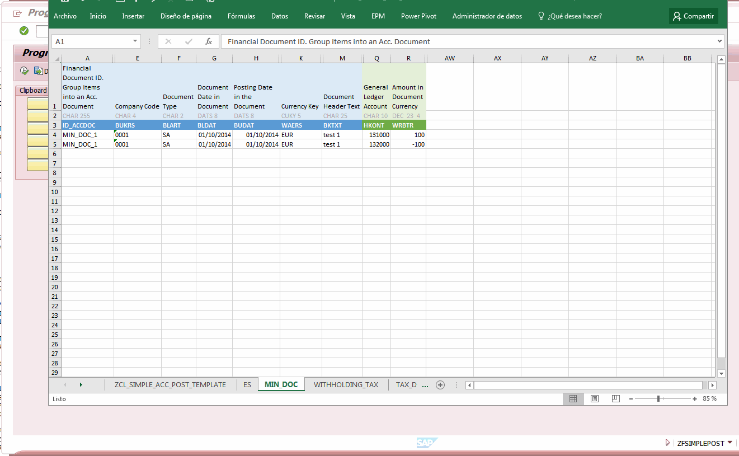Viewport: 739px width, 456px height.
Task: Click the green Continue checkmark in the SAP window
Action: [23, 31]
